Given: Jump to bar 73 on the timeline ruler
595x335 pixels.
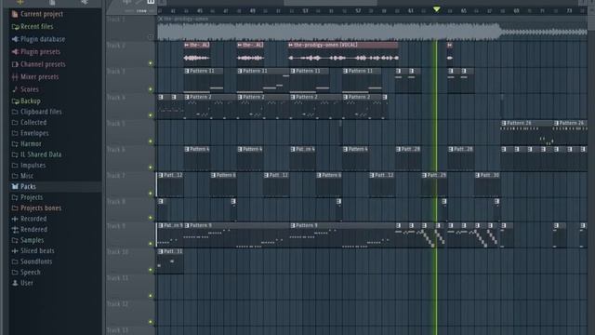Looking at the screenshot, I should (x=569, y=11).
